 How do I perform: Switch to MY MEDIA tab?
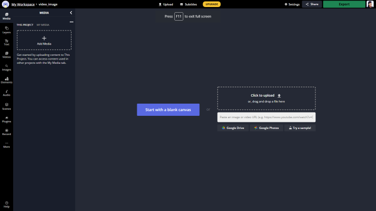tap(43, 25)
